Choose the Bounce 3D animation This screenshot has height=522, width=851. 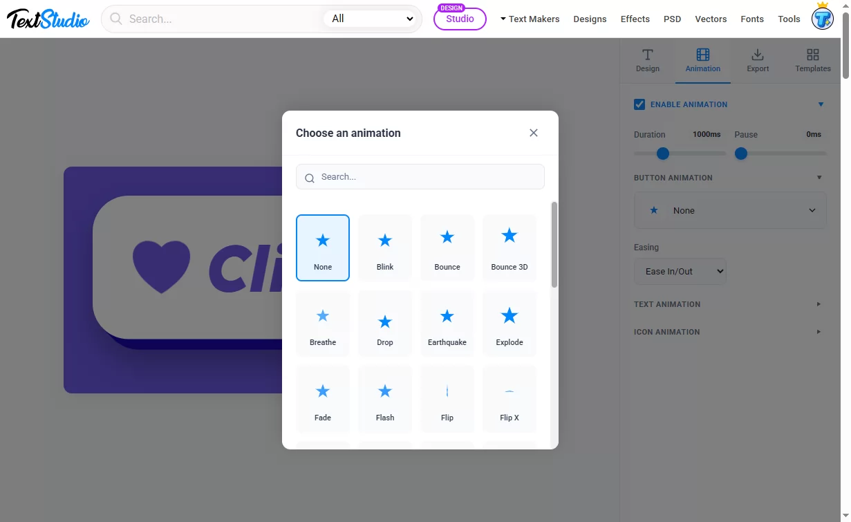[509, 248]
